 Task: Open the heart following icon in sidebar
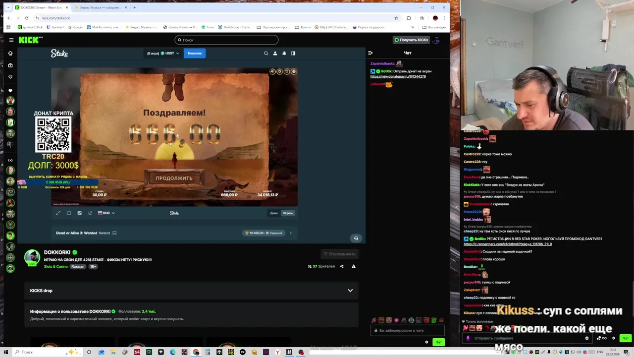click(10, 77)
